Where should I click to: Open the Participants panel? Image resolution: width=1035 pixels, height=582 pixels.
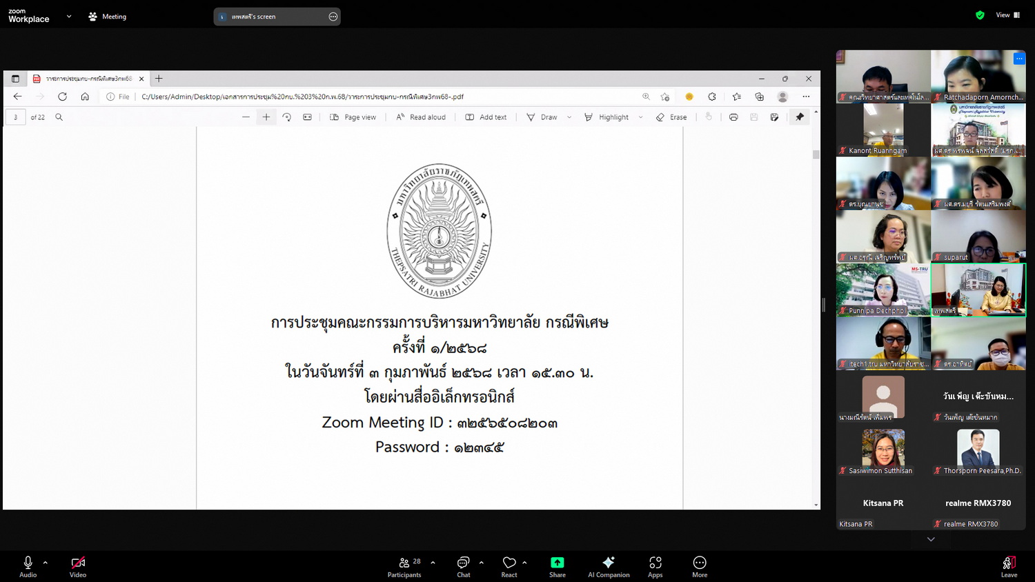pos(404,566)
